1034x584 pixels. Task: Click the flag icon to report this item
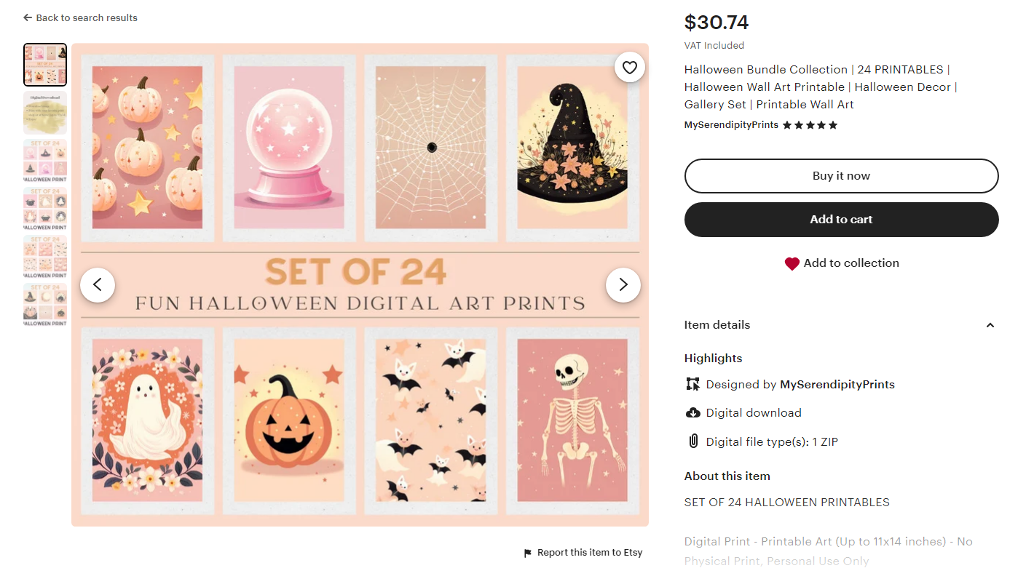pos(526,553)
